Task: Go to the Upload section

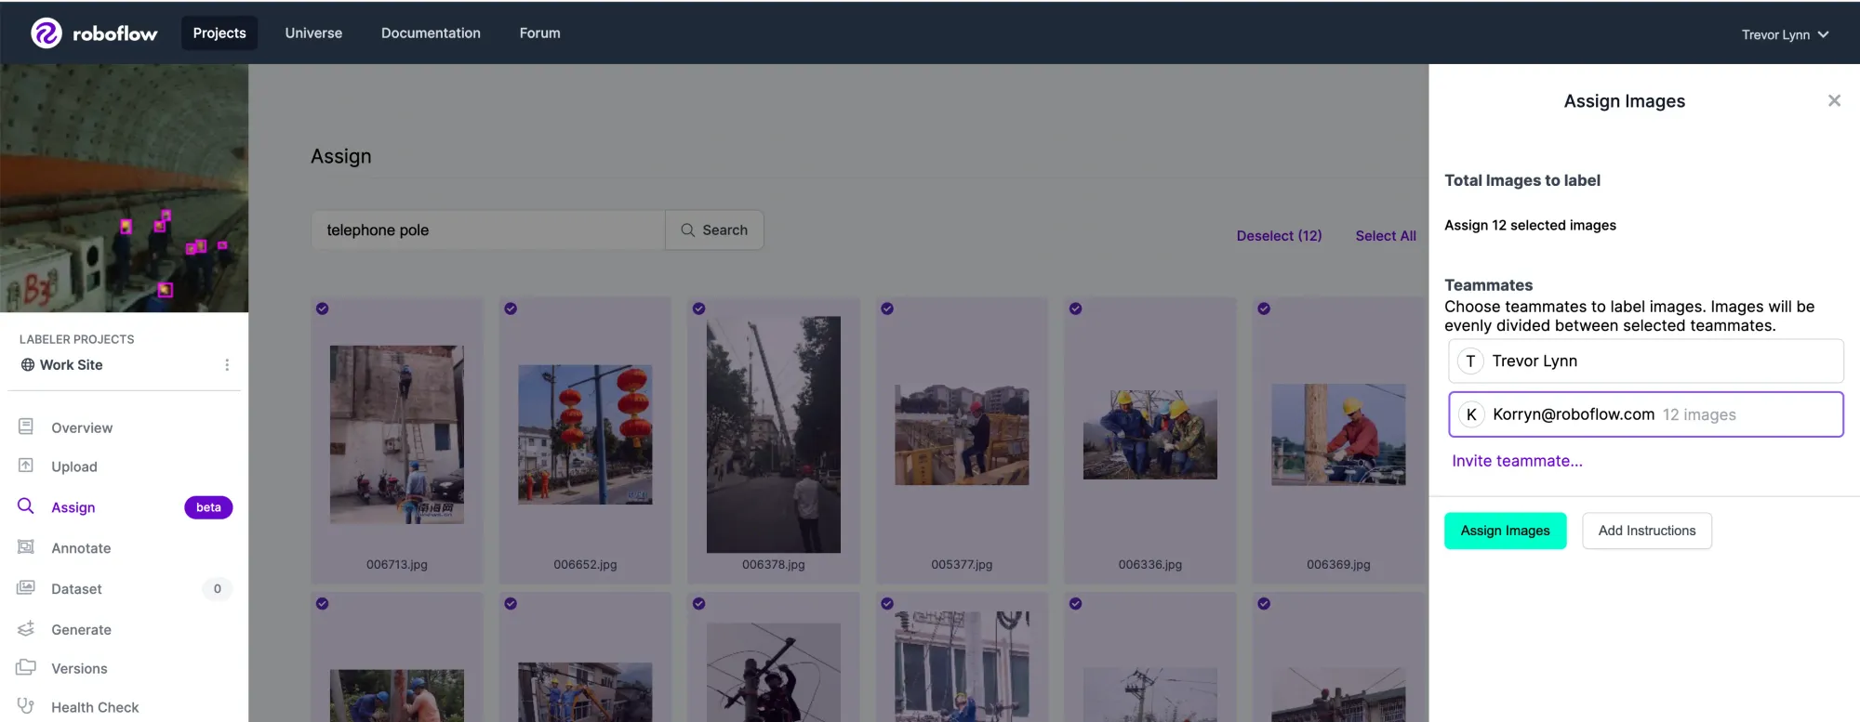Action: [74, 466]
